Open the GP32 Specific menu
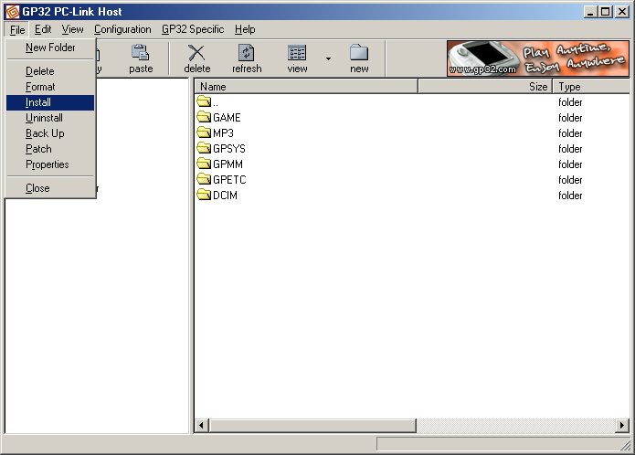635x455 pixels. (193, 29)
